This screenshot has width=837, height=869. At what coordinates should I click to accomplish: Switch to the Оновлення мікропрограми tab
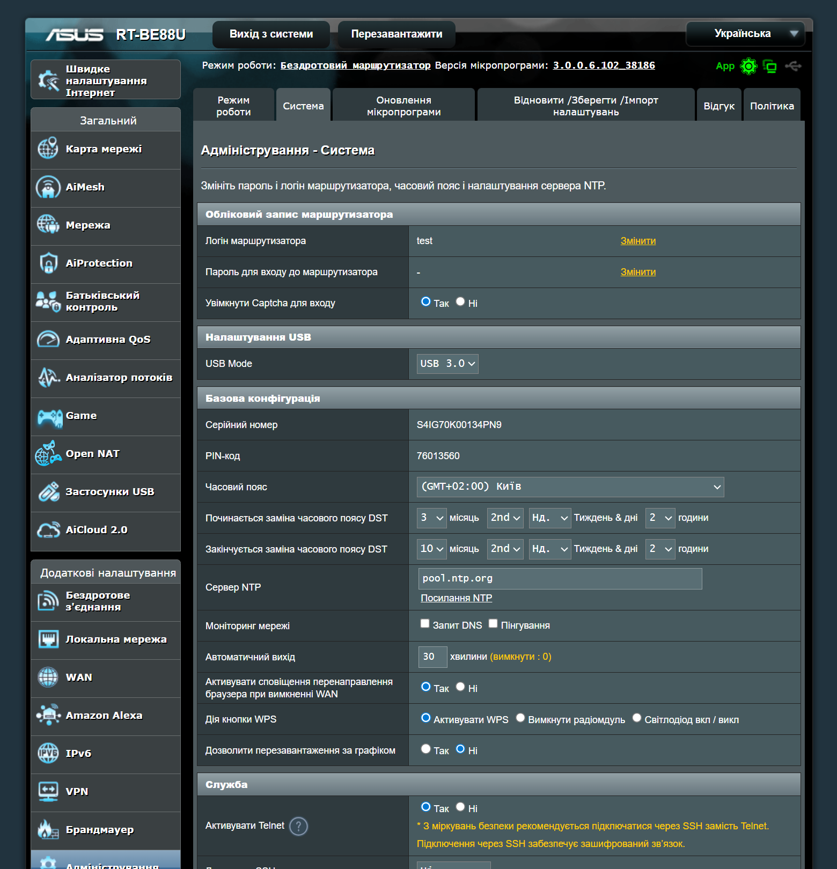click(x=403, y=106)
